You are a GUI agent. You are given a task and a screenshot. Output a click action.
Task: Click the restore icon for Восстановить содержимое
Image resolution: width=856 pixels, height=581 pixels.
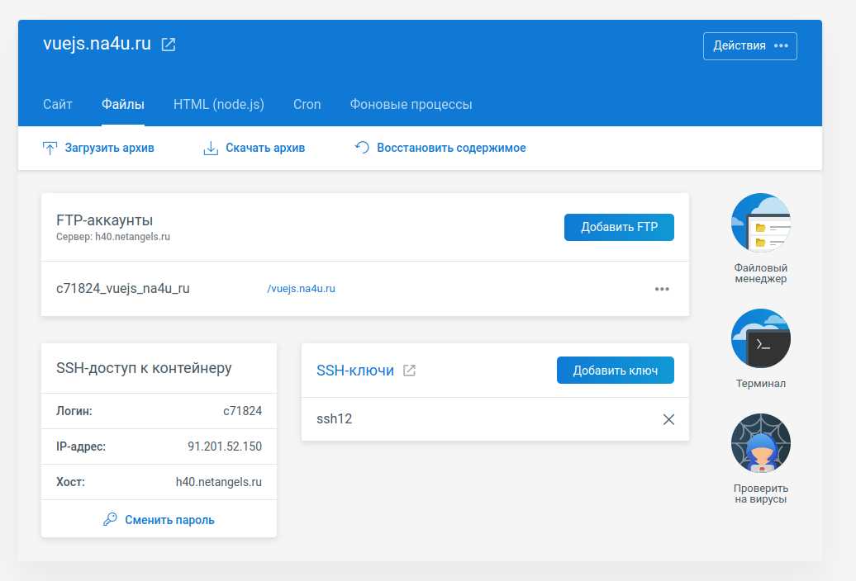point(362,148)
